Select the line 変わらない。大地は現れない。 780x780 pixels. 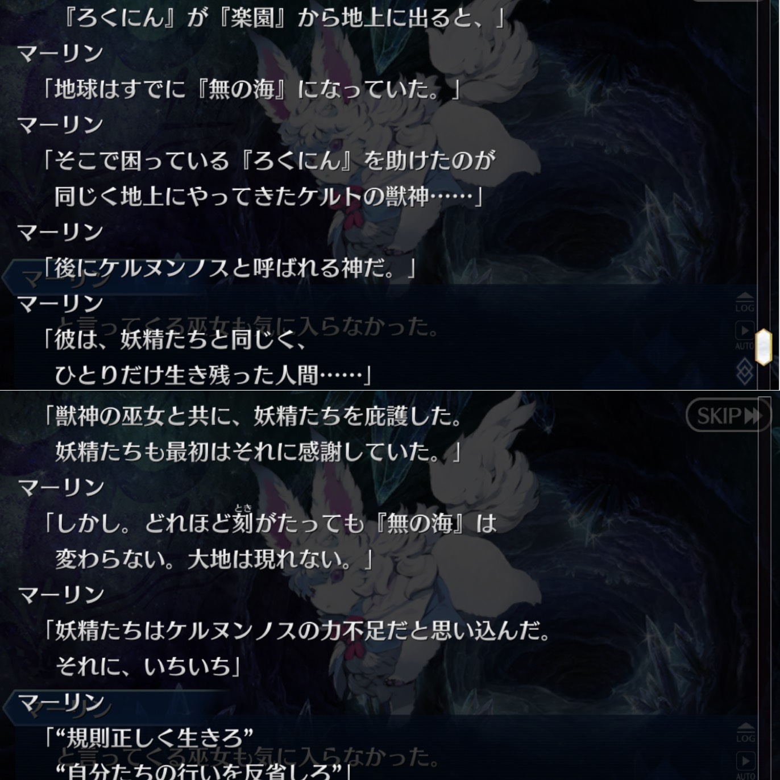pyautogui.click(x=213, y=559)
